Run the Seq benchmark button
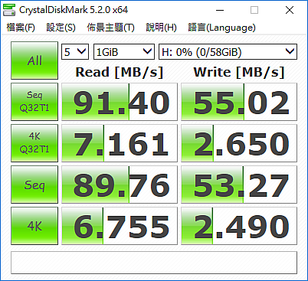Image resolution: width=308 pixels, height=281 pixels. [x=34, y=185]
